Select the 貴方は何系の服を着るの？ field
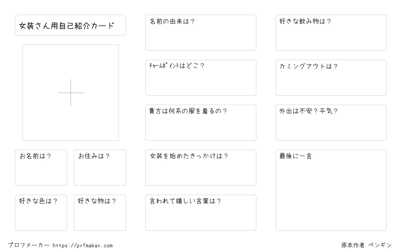Screen dimensions: 400x250 pyautogui.click(x=201, y=123)
